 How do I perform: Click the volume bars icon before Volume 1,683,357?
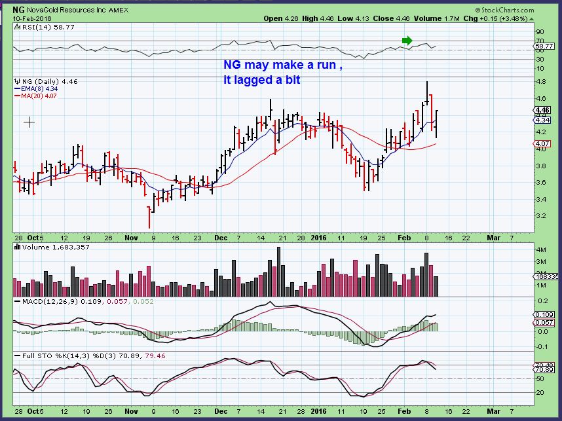[17, 247]
